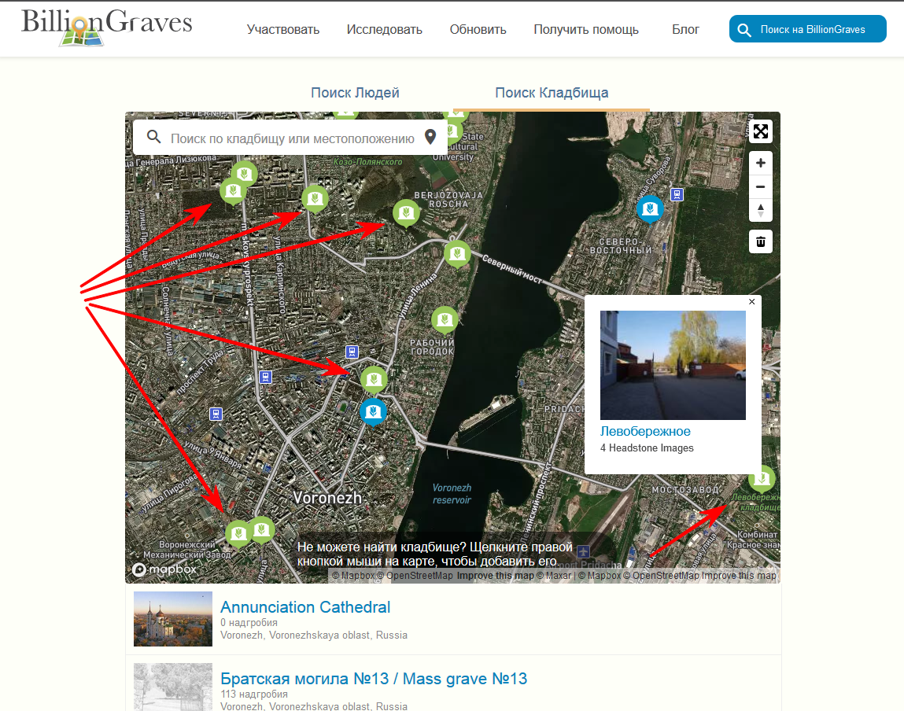Screen dimensions: 904x711
Task: Click the airport icon near Pridacha
Action: click(584, 551)
